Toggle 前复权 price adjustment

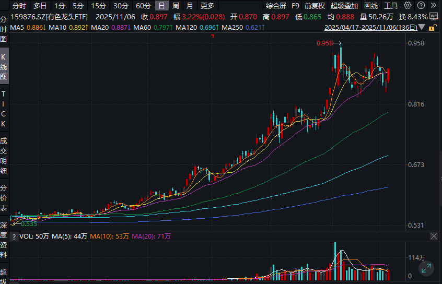coord(315,6)
